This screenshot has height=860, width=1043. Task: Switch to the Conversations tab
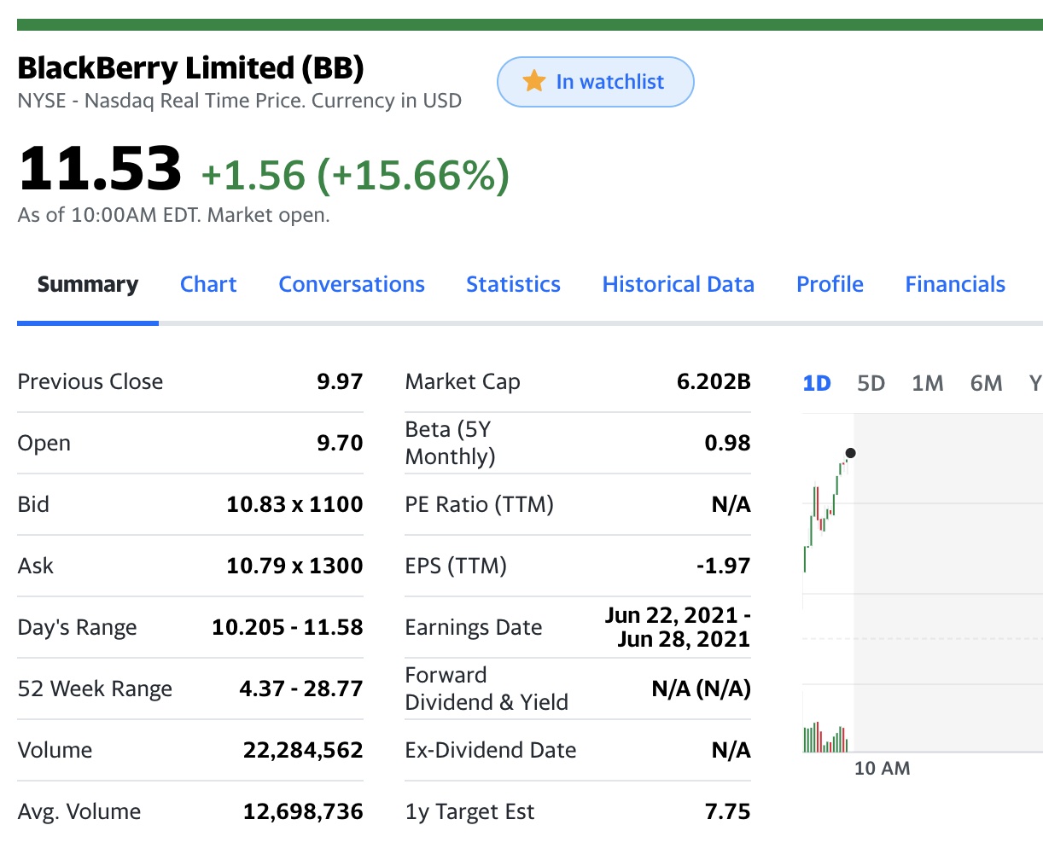point(352,284)
